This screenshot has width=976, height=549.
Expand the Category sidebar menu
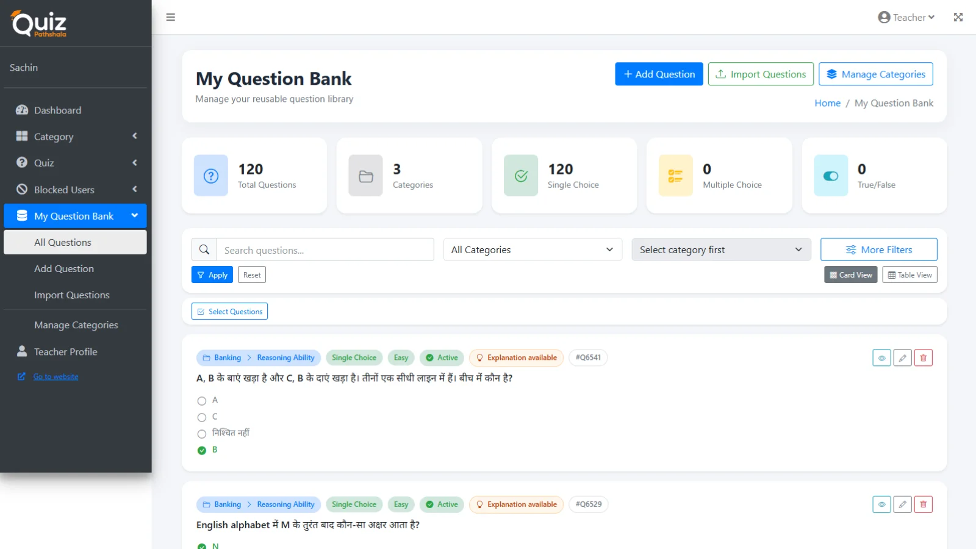pos(75,137)
